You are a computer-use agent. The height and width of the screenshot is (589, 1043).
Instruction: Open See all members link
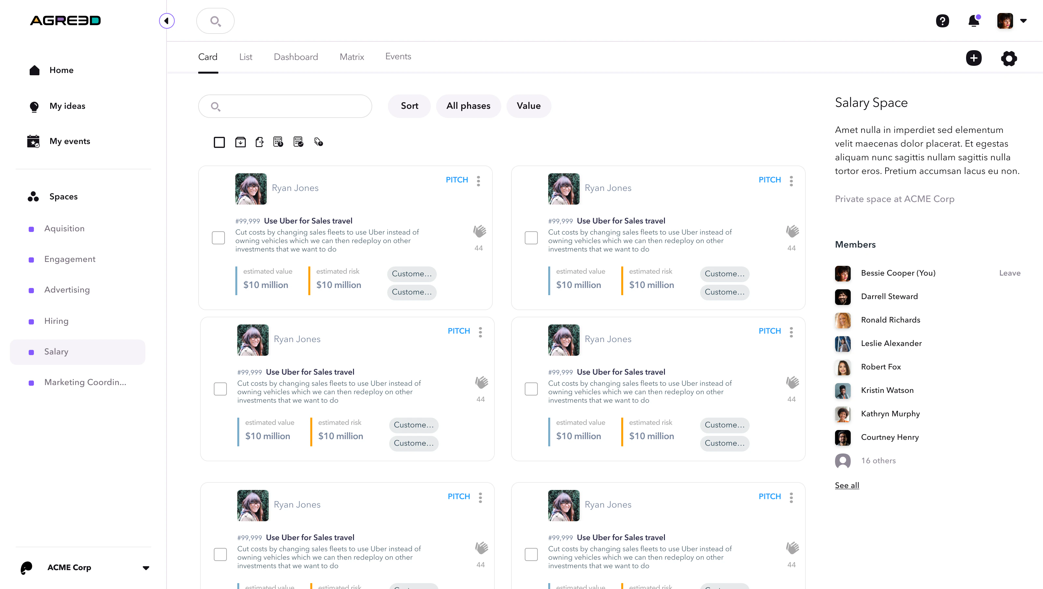tap(847, 485)
